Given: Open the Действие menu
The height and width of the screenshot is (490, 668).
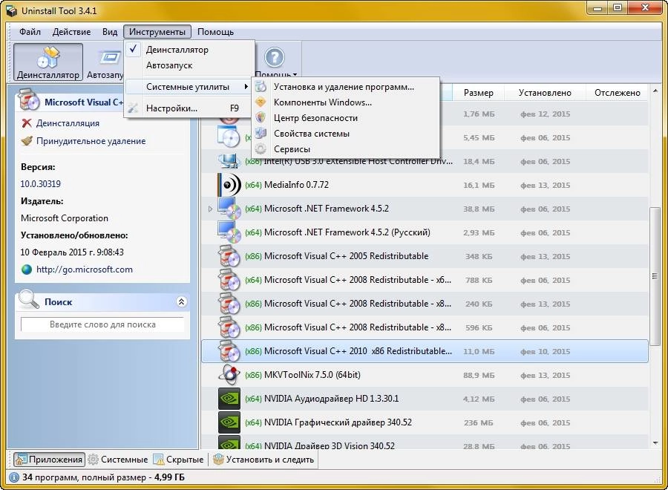Looking at the screenshot, I should click(x=71, y=32).
